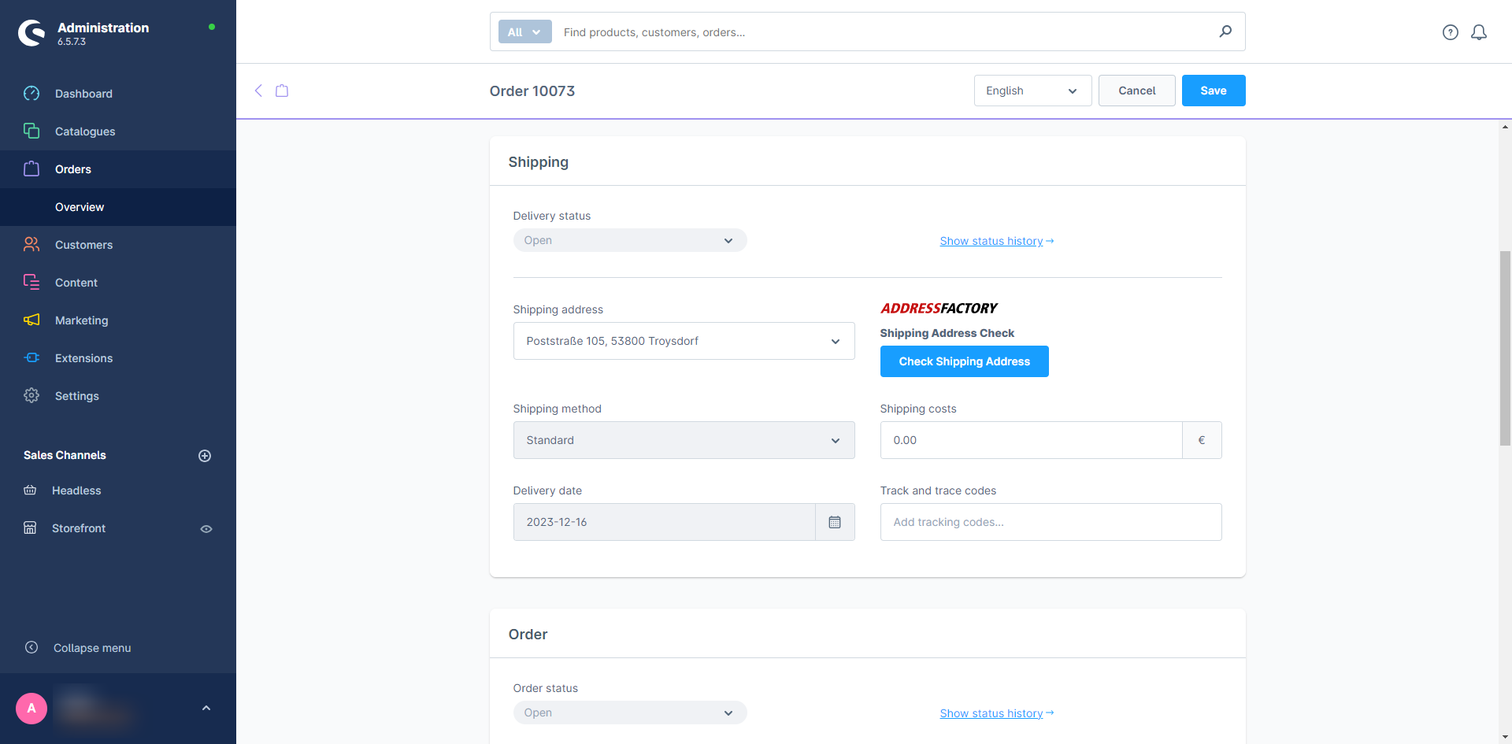Viewport: 1512px width, 744px height.
Task: Go to the Dashboard menu item
Action: (x=83, y=94)
